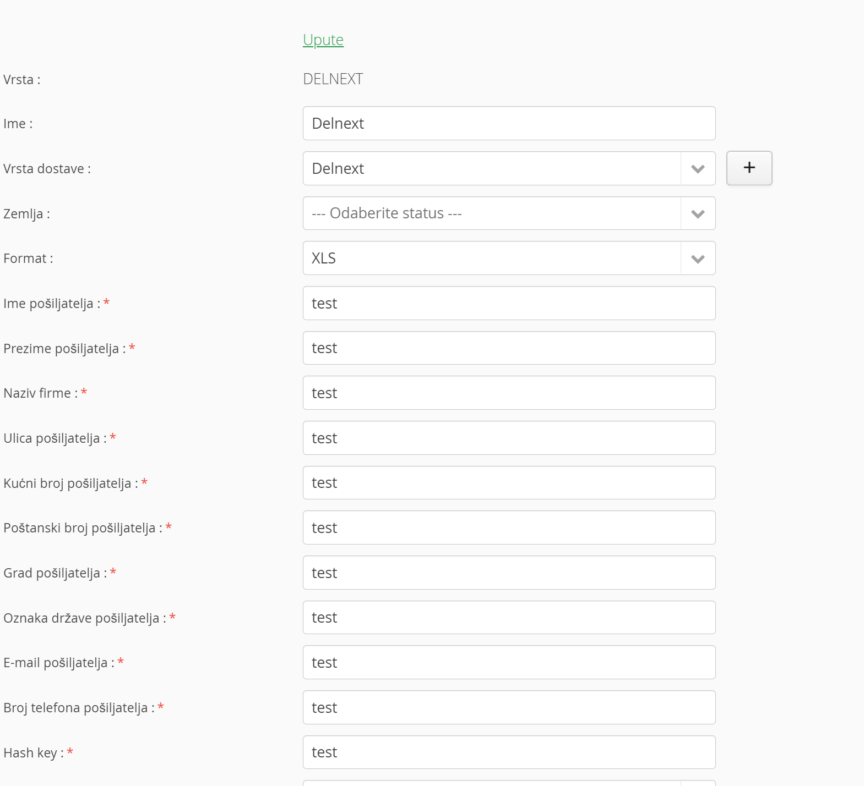Click the Poštanski broj pošiljatelja field
Screen dimensions: 864x786
tap(509, 527)
